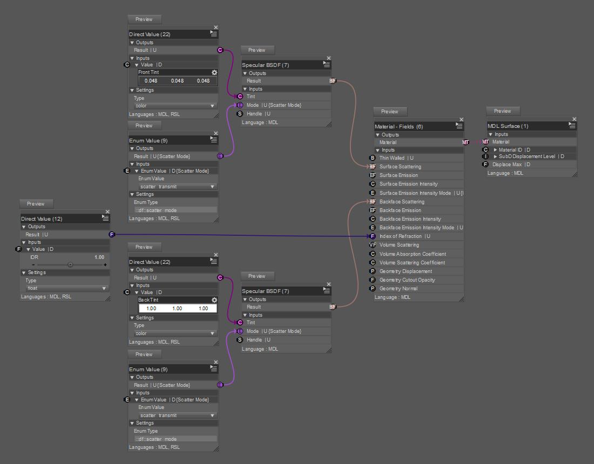Viewport: 594px width, 464px height.
Task: Click Thin Walled boolean input port
Action: (x=373, y=158)
